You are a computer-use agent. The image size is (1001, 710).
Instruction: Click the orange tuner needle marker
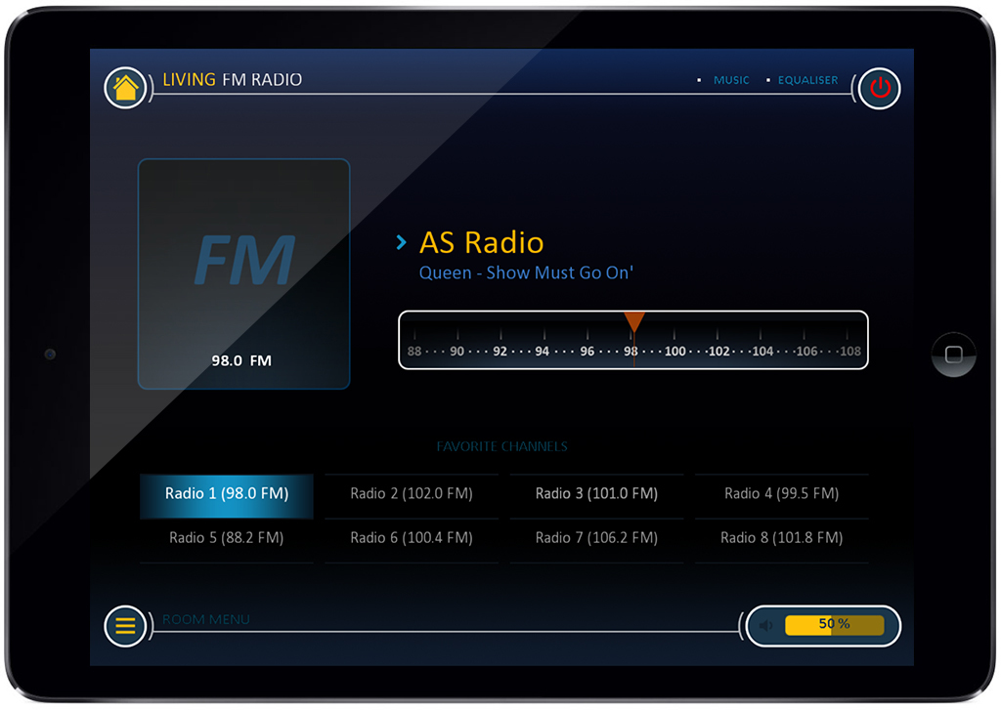click(633, 322)
